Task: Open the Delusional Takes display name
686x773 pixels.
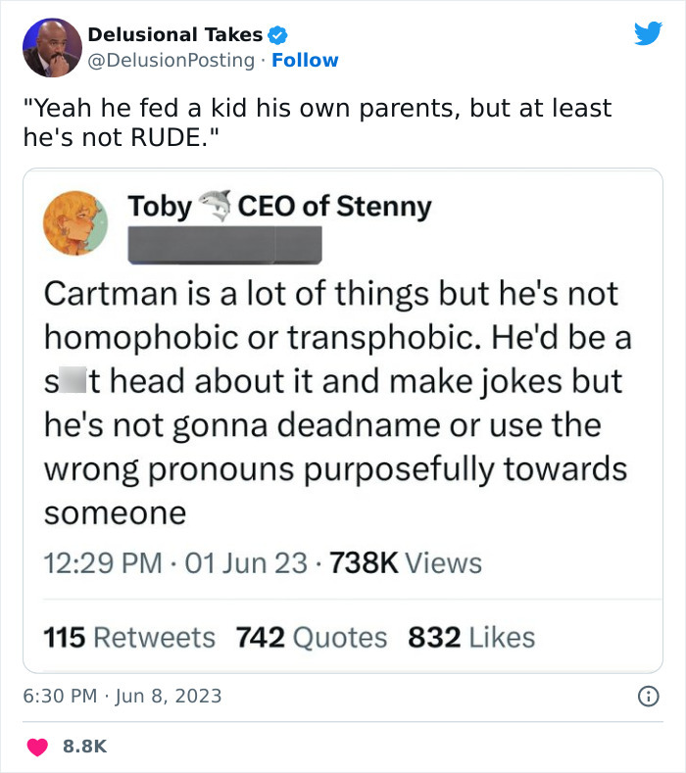Action: click(174, 35)
